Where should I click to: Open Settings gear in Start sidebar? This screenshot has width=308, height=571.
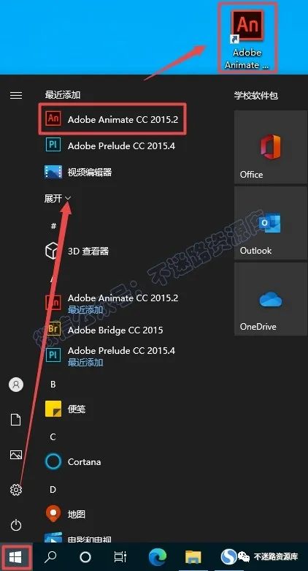(16, 490)
